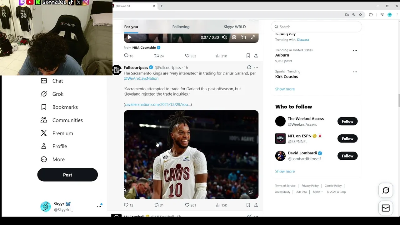Open the Privacy Policy link
The width and height of the screenshot is (400, 225).
pyautogui.click(x=310, y=186)
